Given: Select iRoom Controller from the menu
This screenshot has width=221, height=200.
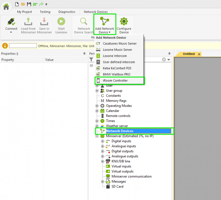Looking at the screenshot, I should 115,81.
